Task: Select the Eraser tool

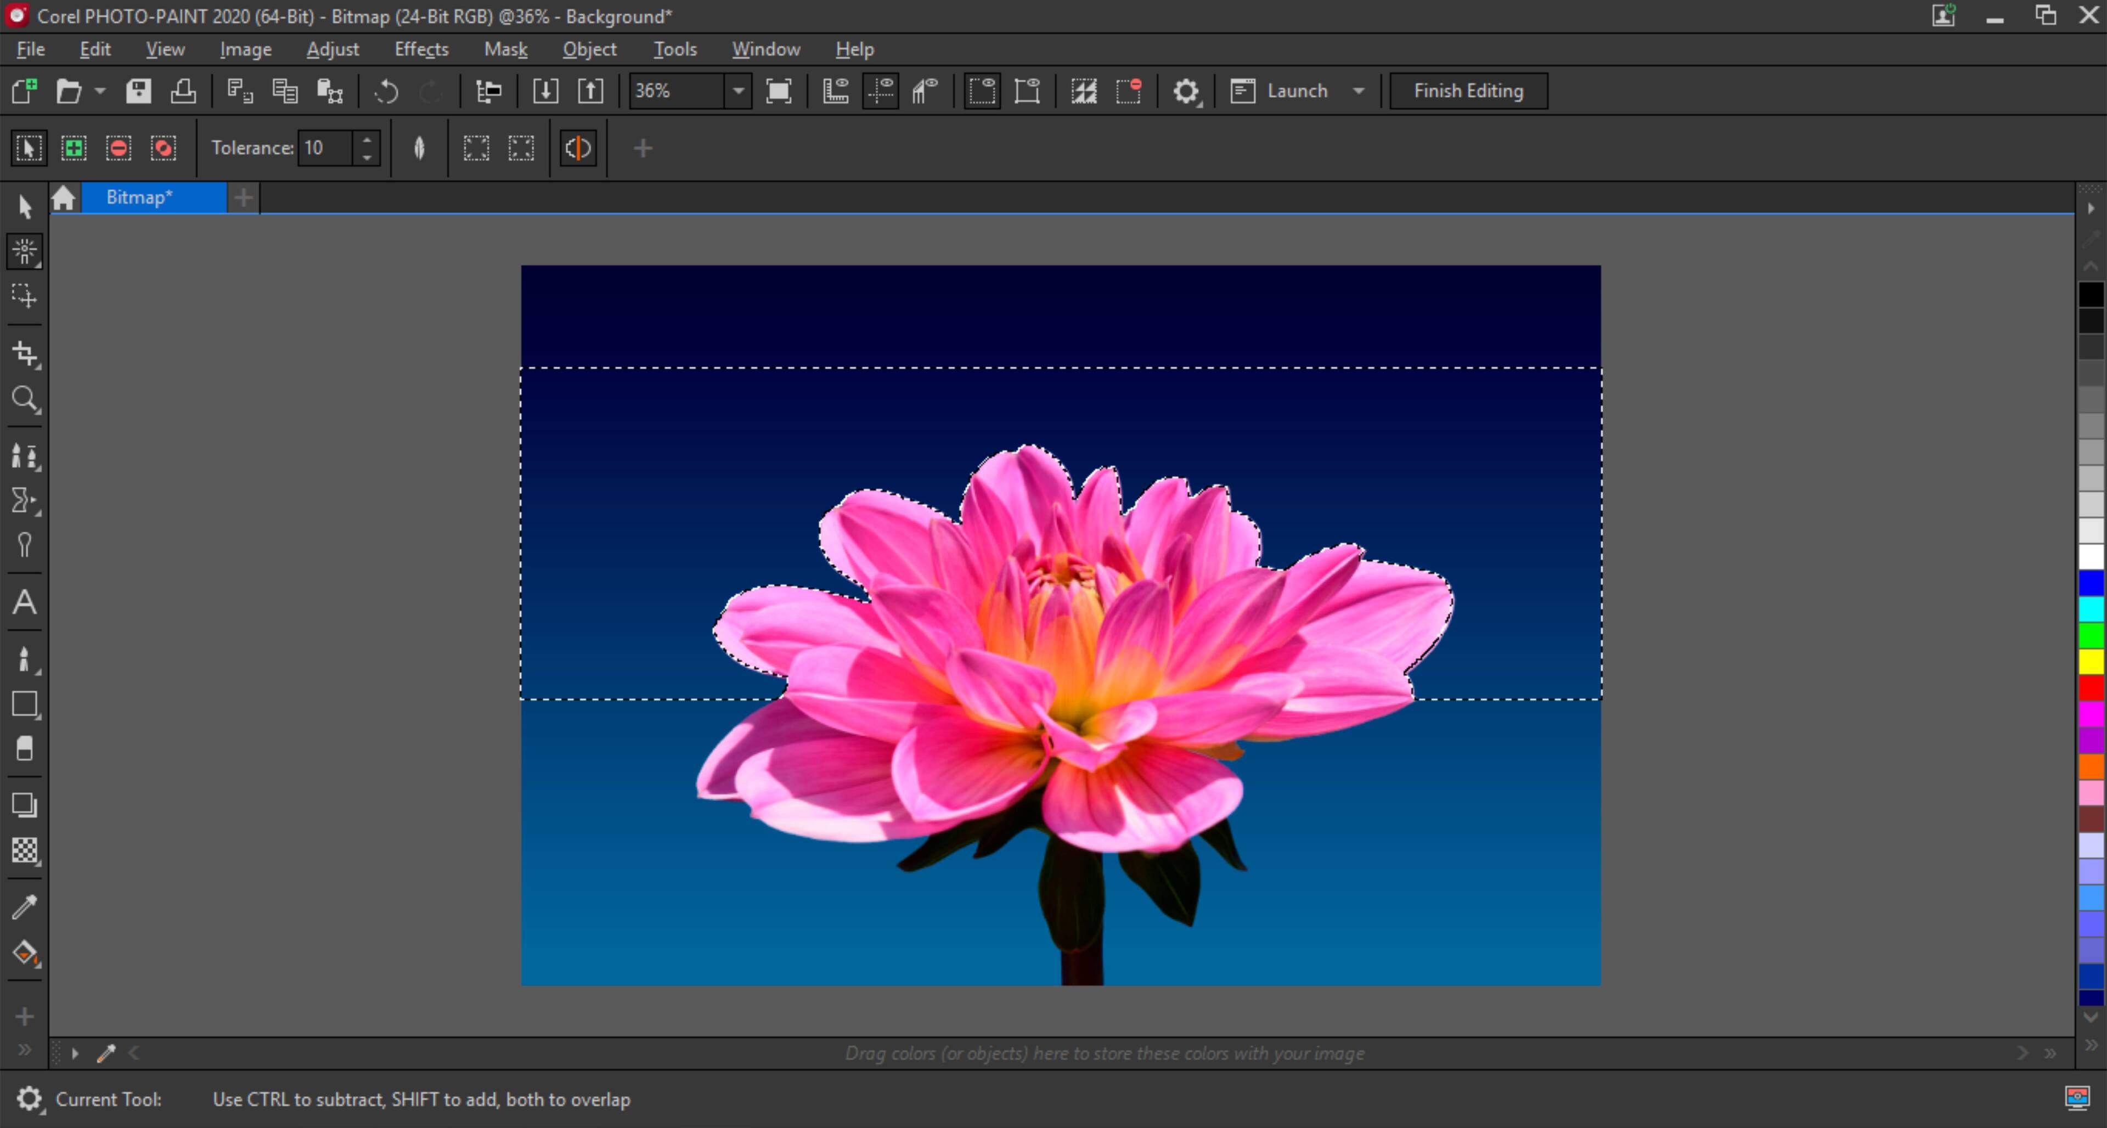Action: coord(25,748)
